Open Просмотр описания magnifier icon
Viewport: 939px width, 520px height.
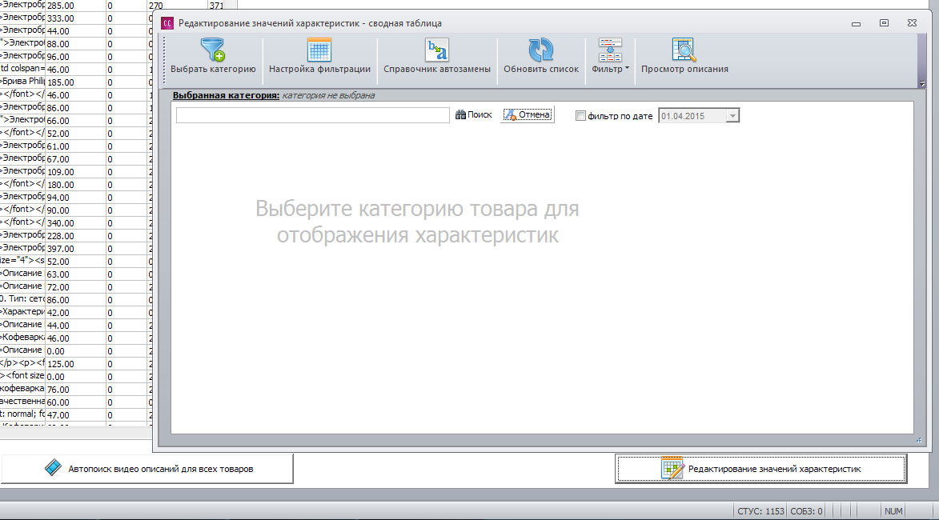pos(684,50)
